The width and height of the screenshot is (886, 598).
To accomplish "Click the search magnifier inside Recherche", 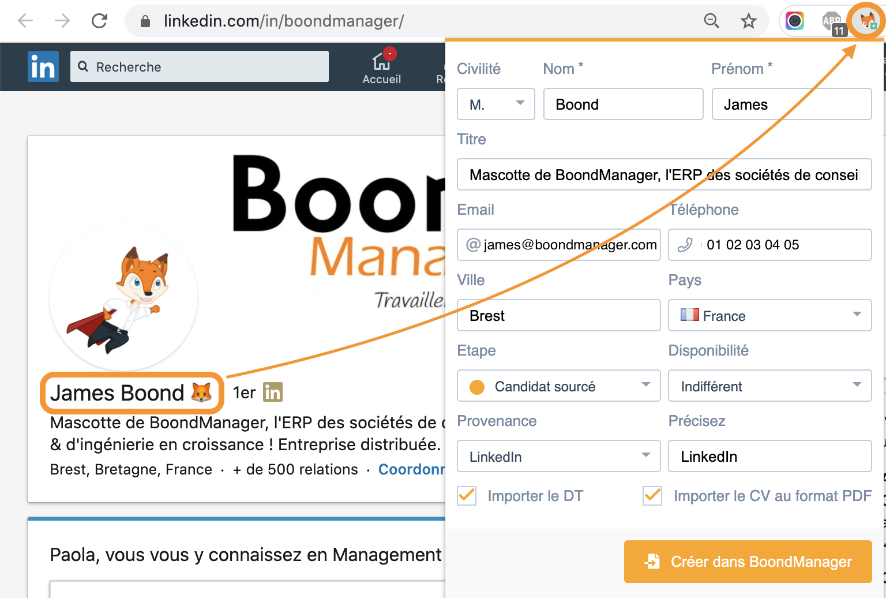I will pyautogui.click(x=83, y=66).
